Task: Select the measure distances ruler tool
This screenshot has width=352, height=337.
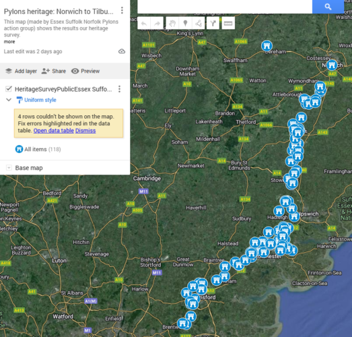Action: 228,23
